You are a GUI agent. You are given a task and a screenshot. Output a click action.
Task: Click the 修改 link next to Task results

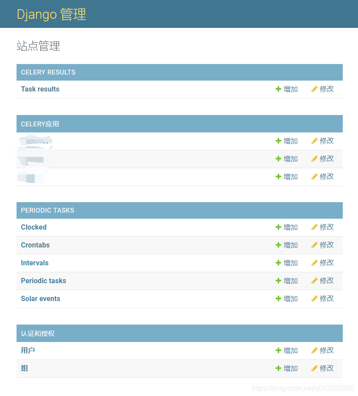(x=325, y=89)
